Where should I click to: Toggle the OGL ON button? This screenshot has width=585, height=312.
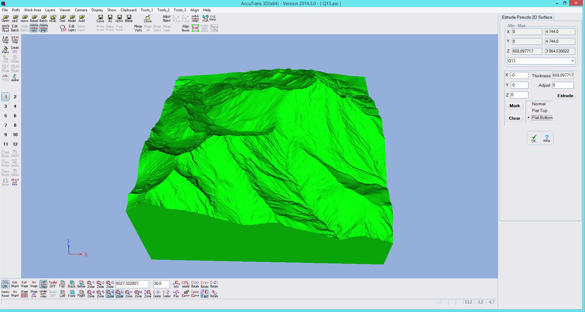click(6, 284)
